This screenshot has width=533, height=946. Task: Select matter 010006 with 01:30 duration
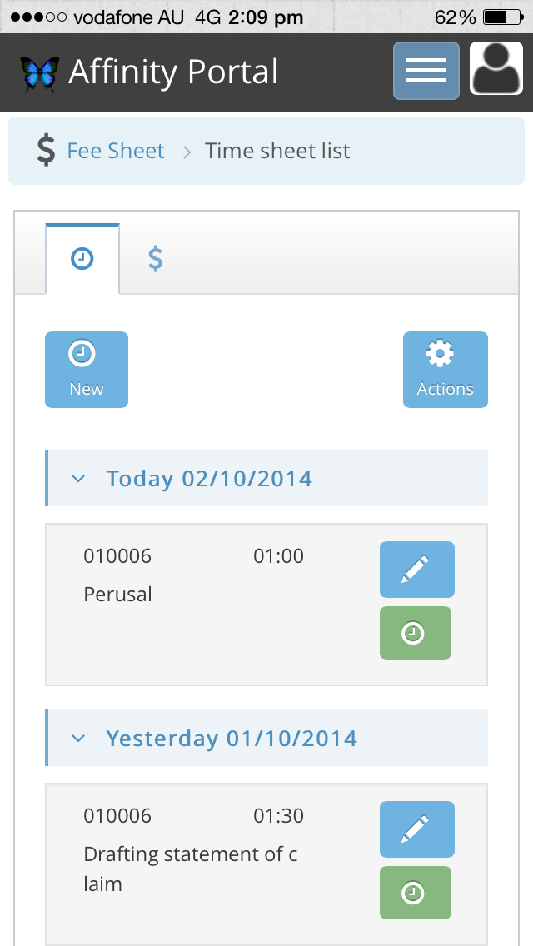117,815
